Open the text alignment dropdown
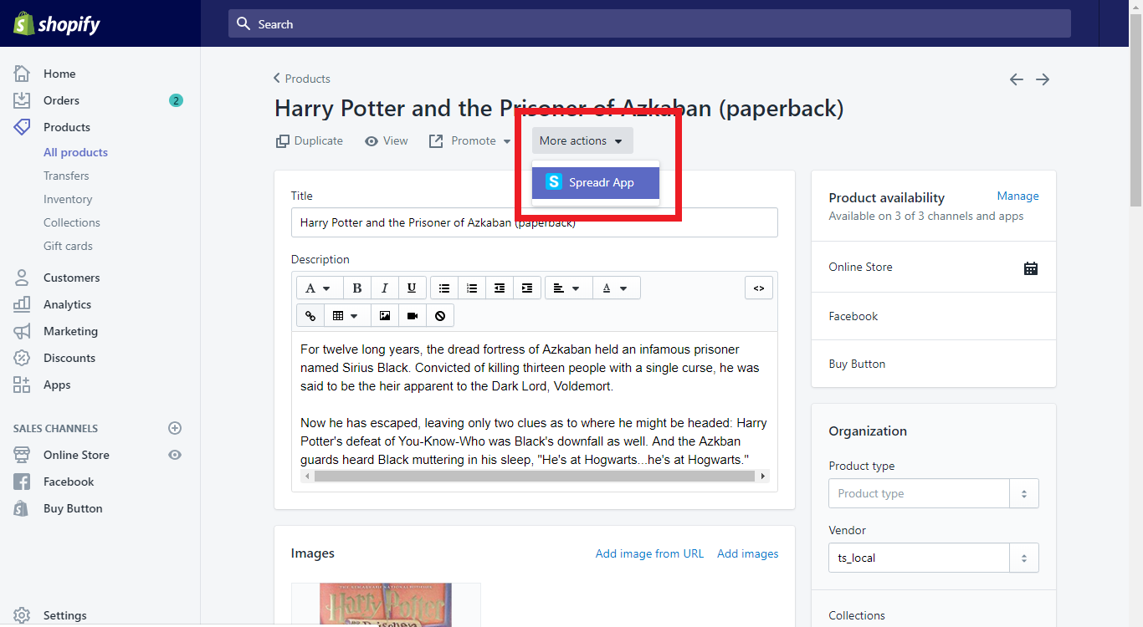The width and height of the screenshot is (1143, 627). pos(568,288)
